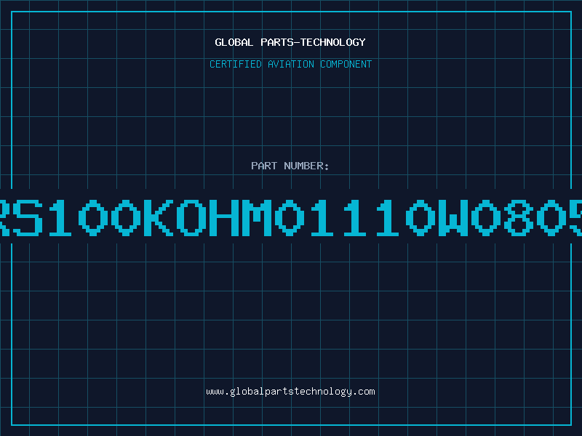The image size is (582, 436).
Task: Click the letter W in the part number
Action: [x=453, y=217]
